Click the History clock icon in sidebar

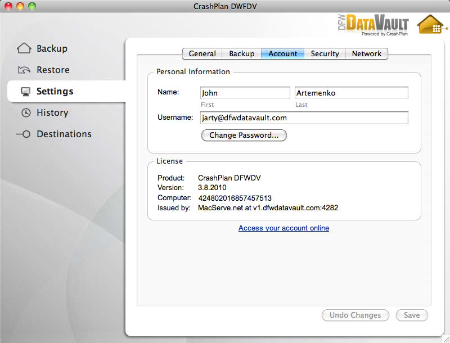(x=26, y=112)
